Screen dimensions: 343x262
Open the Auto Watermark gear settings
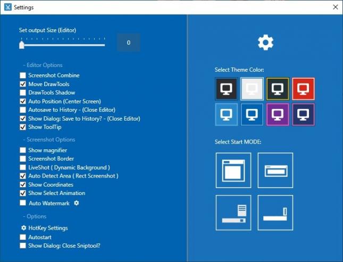pos(77,203)
